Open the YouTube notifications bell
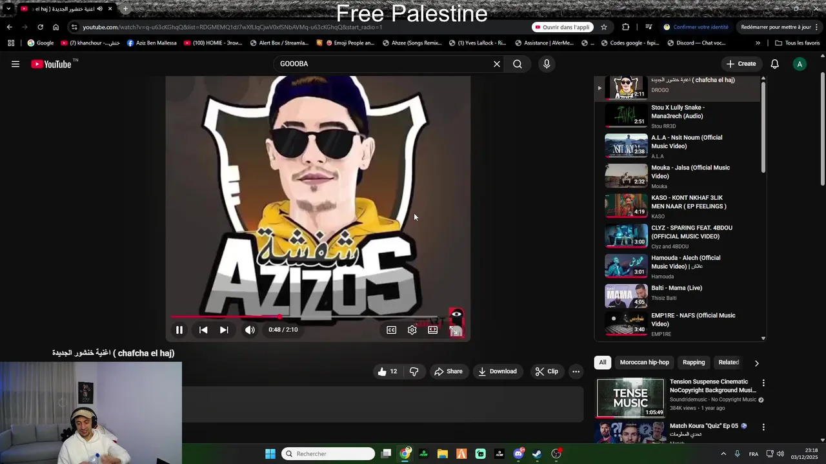Screen dimensions: 826x464 [775, 64]
